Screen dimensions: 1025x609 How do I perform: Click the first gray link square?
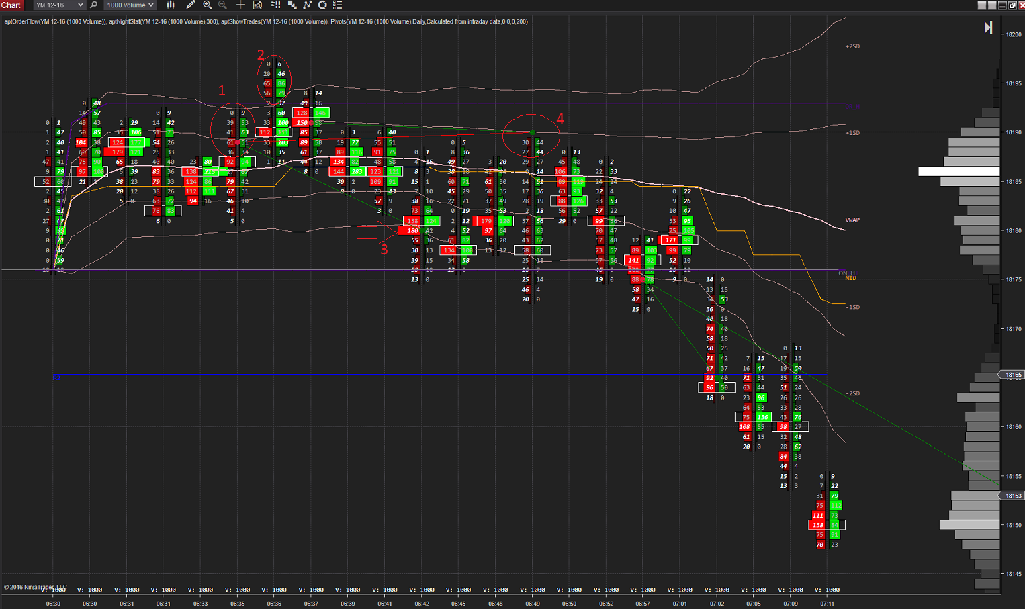(x=982, y=5)
